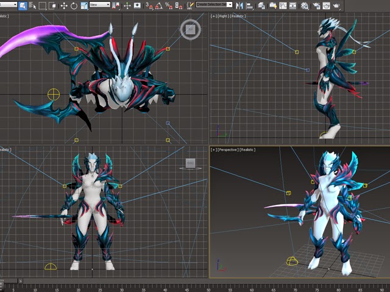Click frame 50 on the timeline
This screenshot has width=390, height=292.
coord(208,290)
